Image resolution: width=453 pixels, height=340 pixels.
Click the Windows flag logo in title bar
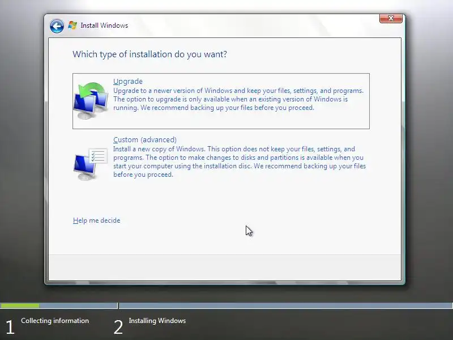[x=72, y=25]
